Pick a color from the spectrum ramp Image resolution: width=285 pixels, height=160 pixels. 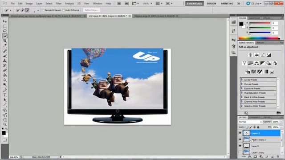tap(258, 38)
